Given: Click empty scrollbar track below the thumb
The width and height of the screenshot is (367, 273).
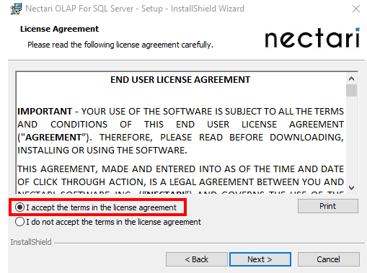Looking at the screenshot, I should [351, 140].
